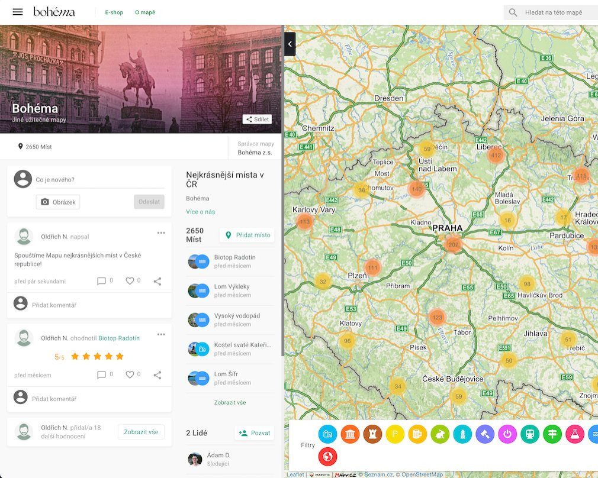Viewport: 598px width, 478px height.
Task: Click the green rabbit filter icon
Action: click(440, 435)
